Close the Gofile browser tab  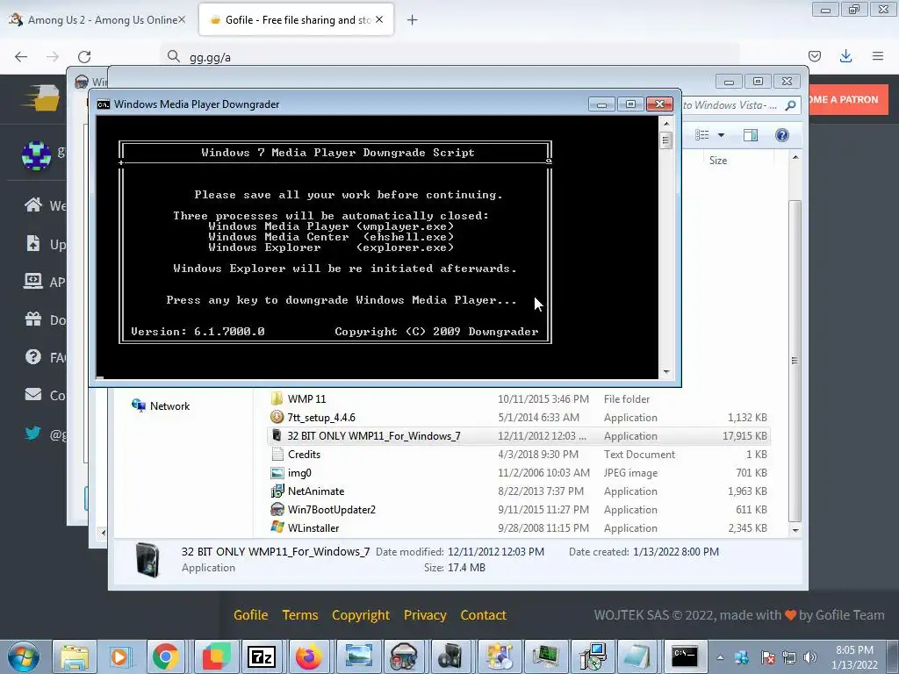click(x=379, y=19)
